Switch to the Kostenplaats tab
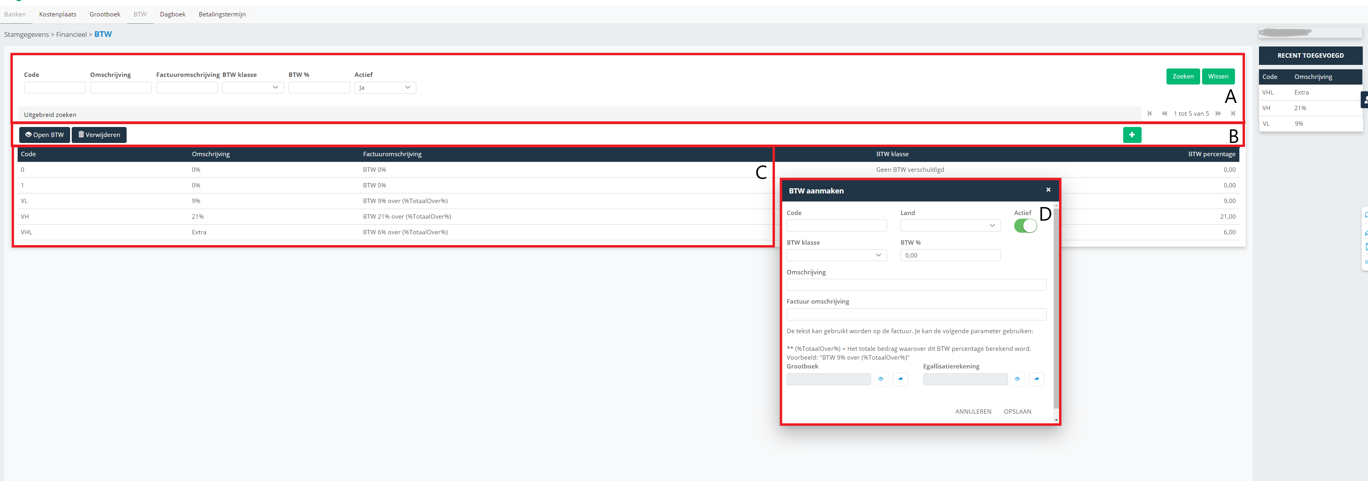This screenshot has width=1368, height=481. pos(57,14)
